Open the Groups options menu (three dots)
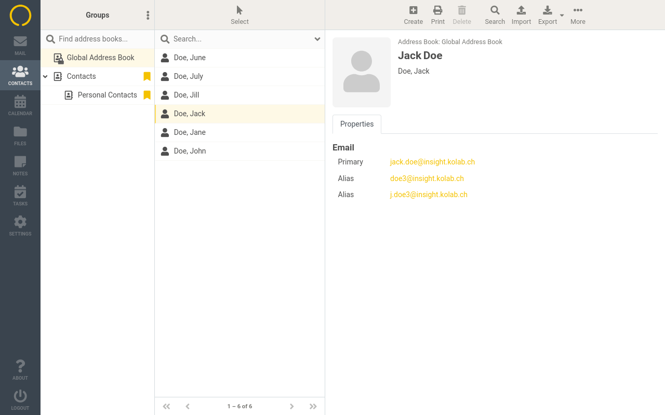The width and height of the screenshot is (665, 415). (148, 15)
